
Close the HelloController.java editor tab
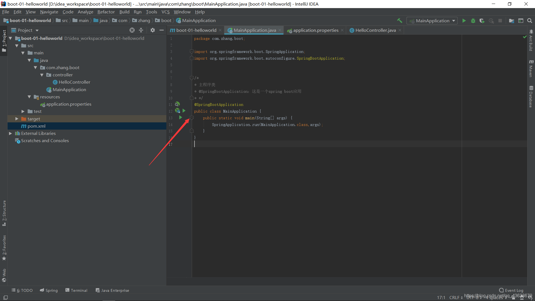point(400,30)
